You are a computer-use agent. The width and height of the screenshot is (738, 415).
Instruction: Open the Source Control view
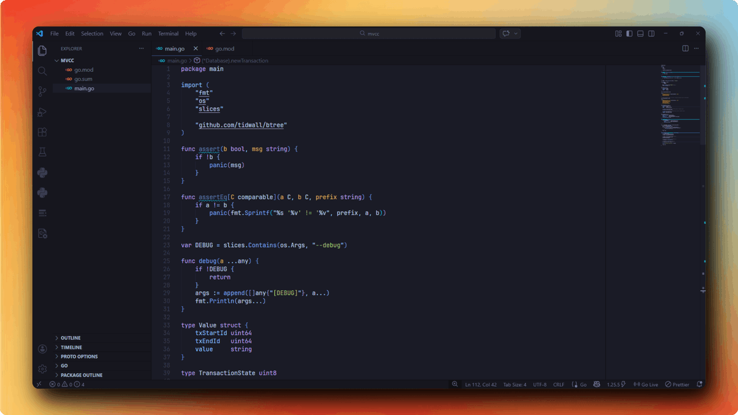[x=42, y=91]
